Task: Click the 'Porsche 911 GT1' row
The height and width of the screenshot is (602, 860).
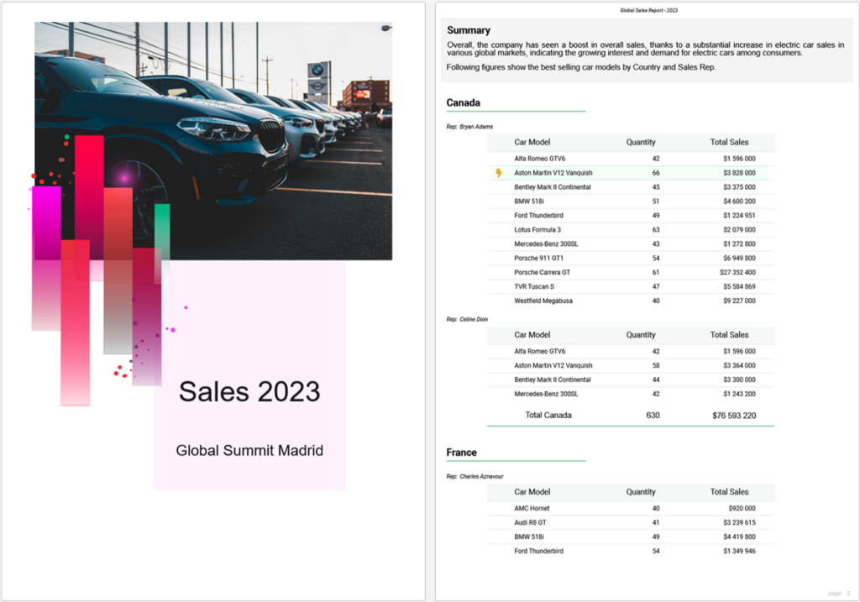Action: tap(630, 259)
